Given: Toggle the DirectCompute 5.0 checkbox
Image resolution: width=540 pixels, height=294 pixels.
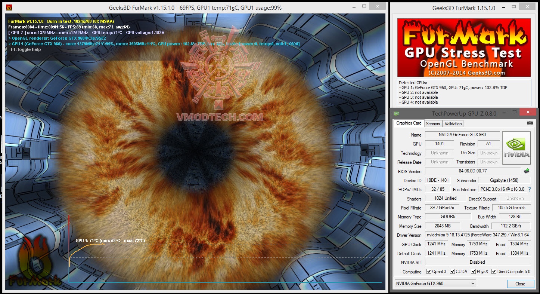Looking at the screenshot, I should coord(494,272).
